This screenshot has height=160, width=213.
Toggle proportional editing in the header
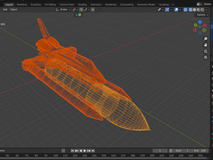[93, 10]
